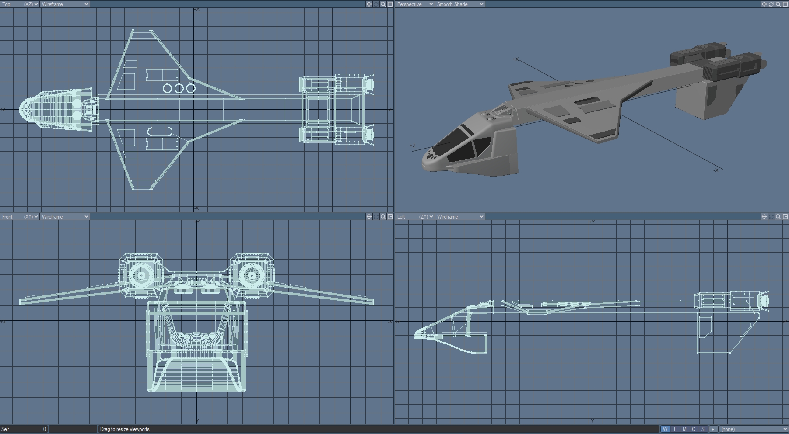This screenshot has width=789, height=434.
Task: Maximize the Front viewport with its expand icon
Action: tap(390, 217)
